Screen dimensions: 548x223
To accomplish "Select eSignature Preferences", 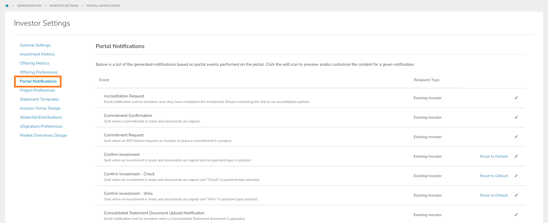I will (x=41, y=126).
